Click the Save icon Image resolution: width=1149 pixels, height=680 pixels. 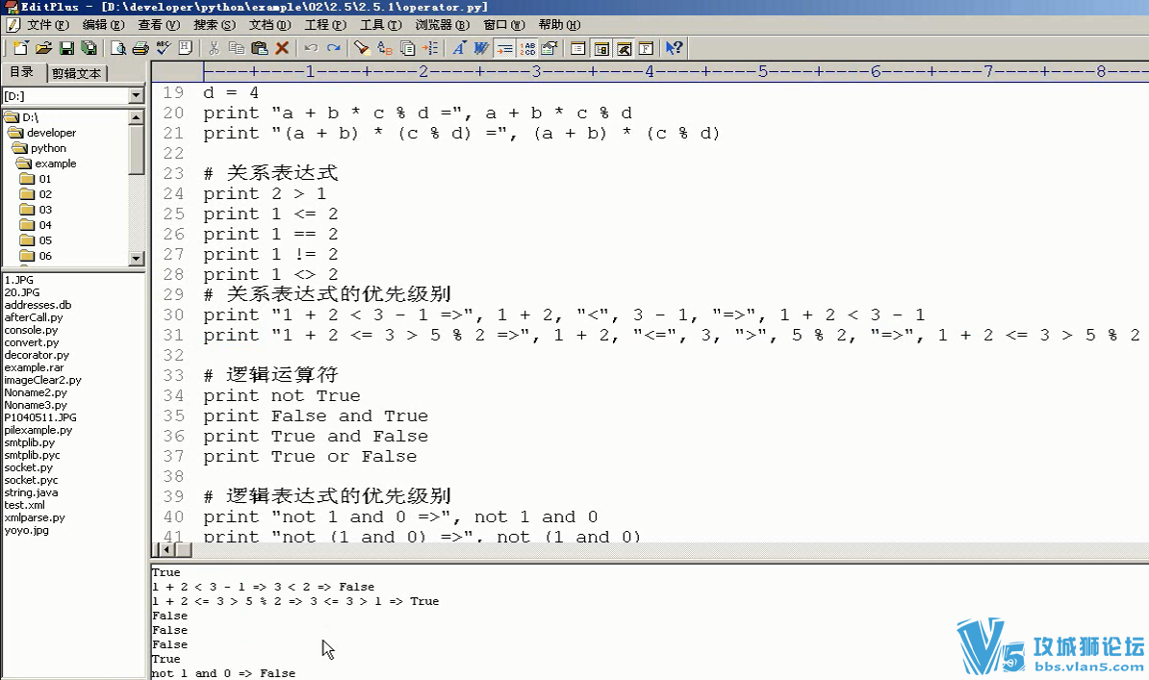pos(66,48)
